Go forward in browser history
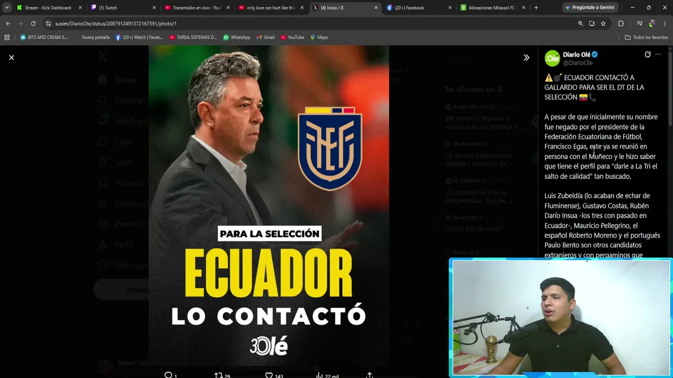 point(21,24)
